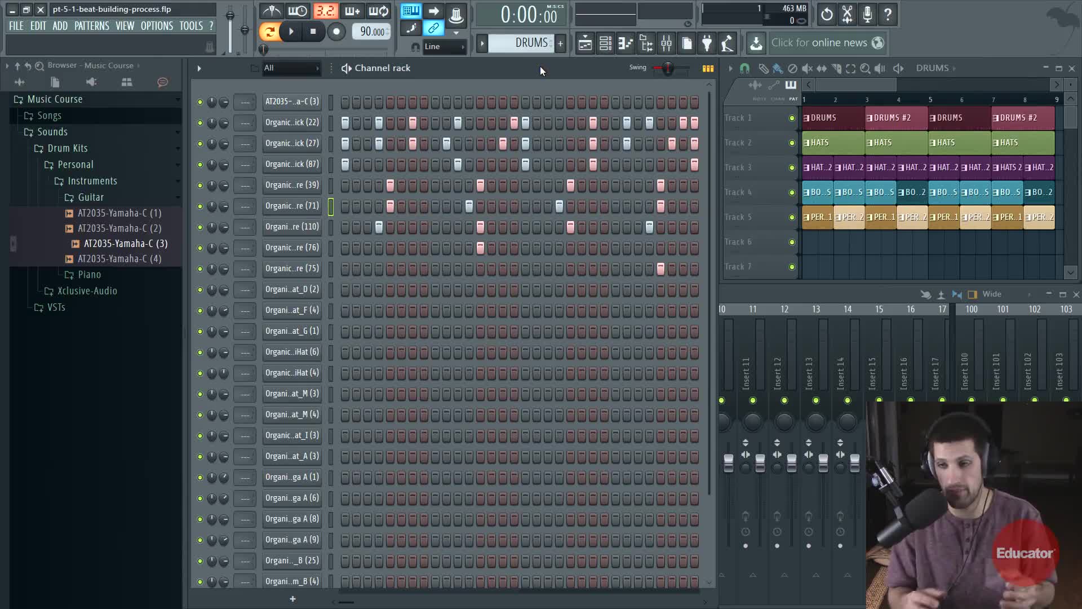Screen dimensions: 1082x609
Task: Open the plugin picker plug icon
Action: click(x=707, y=43)
